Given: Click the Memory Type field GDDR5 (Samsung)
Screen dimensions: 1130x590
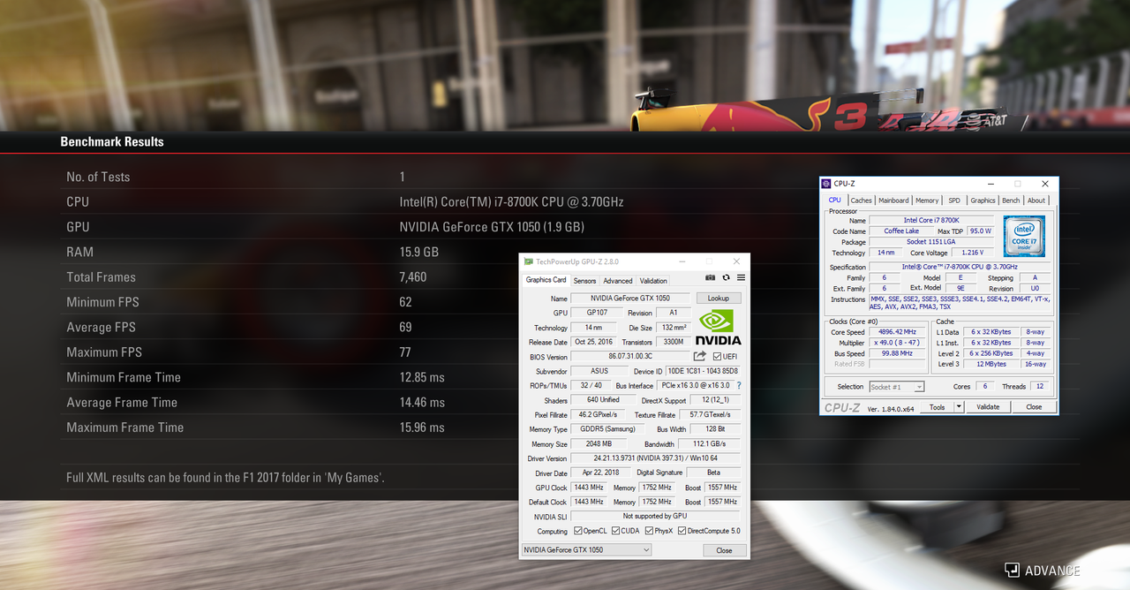Looking at the screenshot, I should click(607, 429).
